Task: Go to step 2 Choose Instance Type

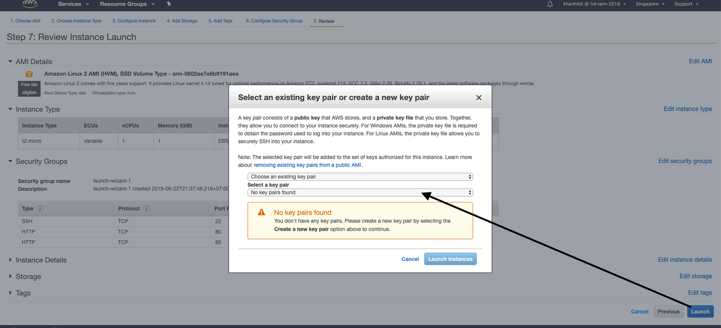Action: pyautogui.click(x=76, y=21)
